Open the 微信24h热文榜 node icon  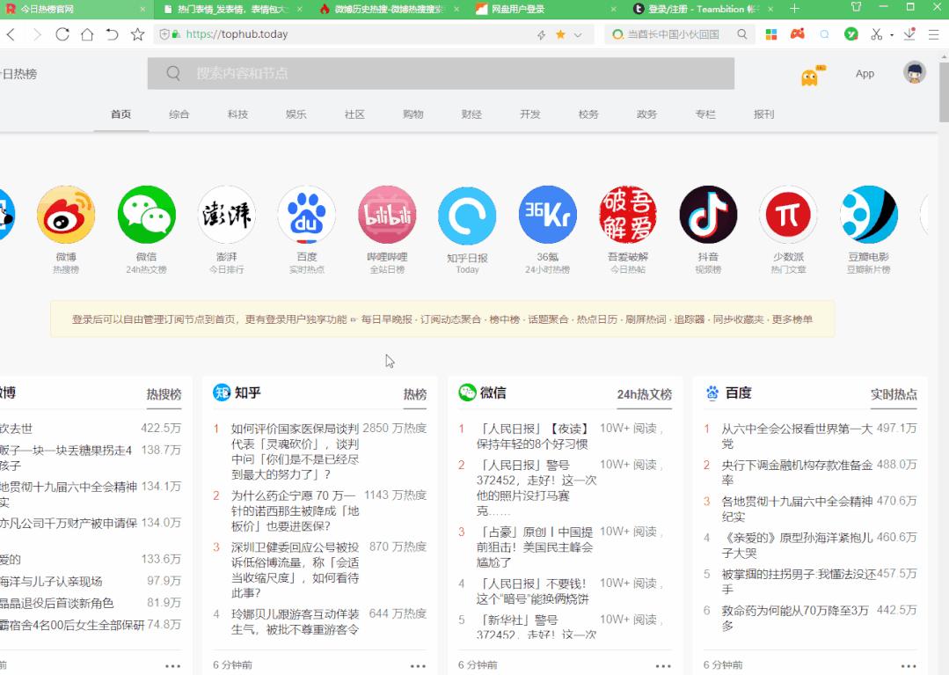(146, 214)
